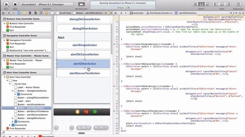The width and height of the screenshot is (245, 137).
Task: Open Automatic assistant mode menu
Action: 137,13
